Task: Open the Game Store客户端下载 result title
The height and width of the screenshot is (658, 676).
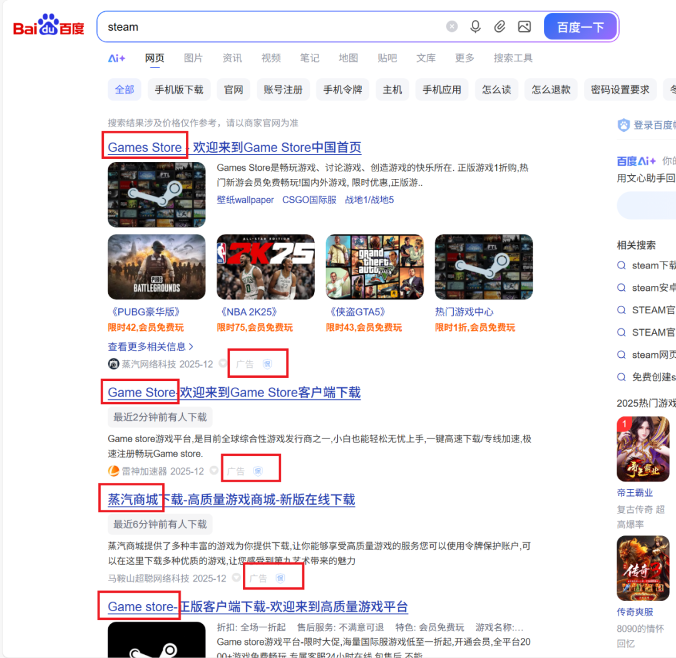Action: (234, 393)
